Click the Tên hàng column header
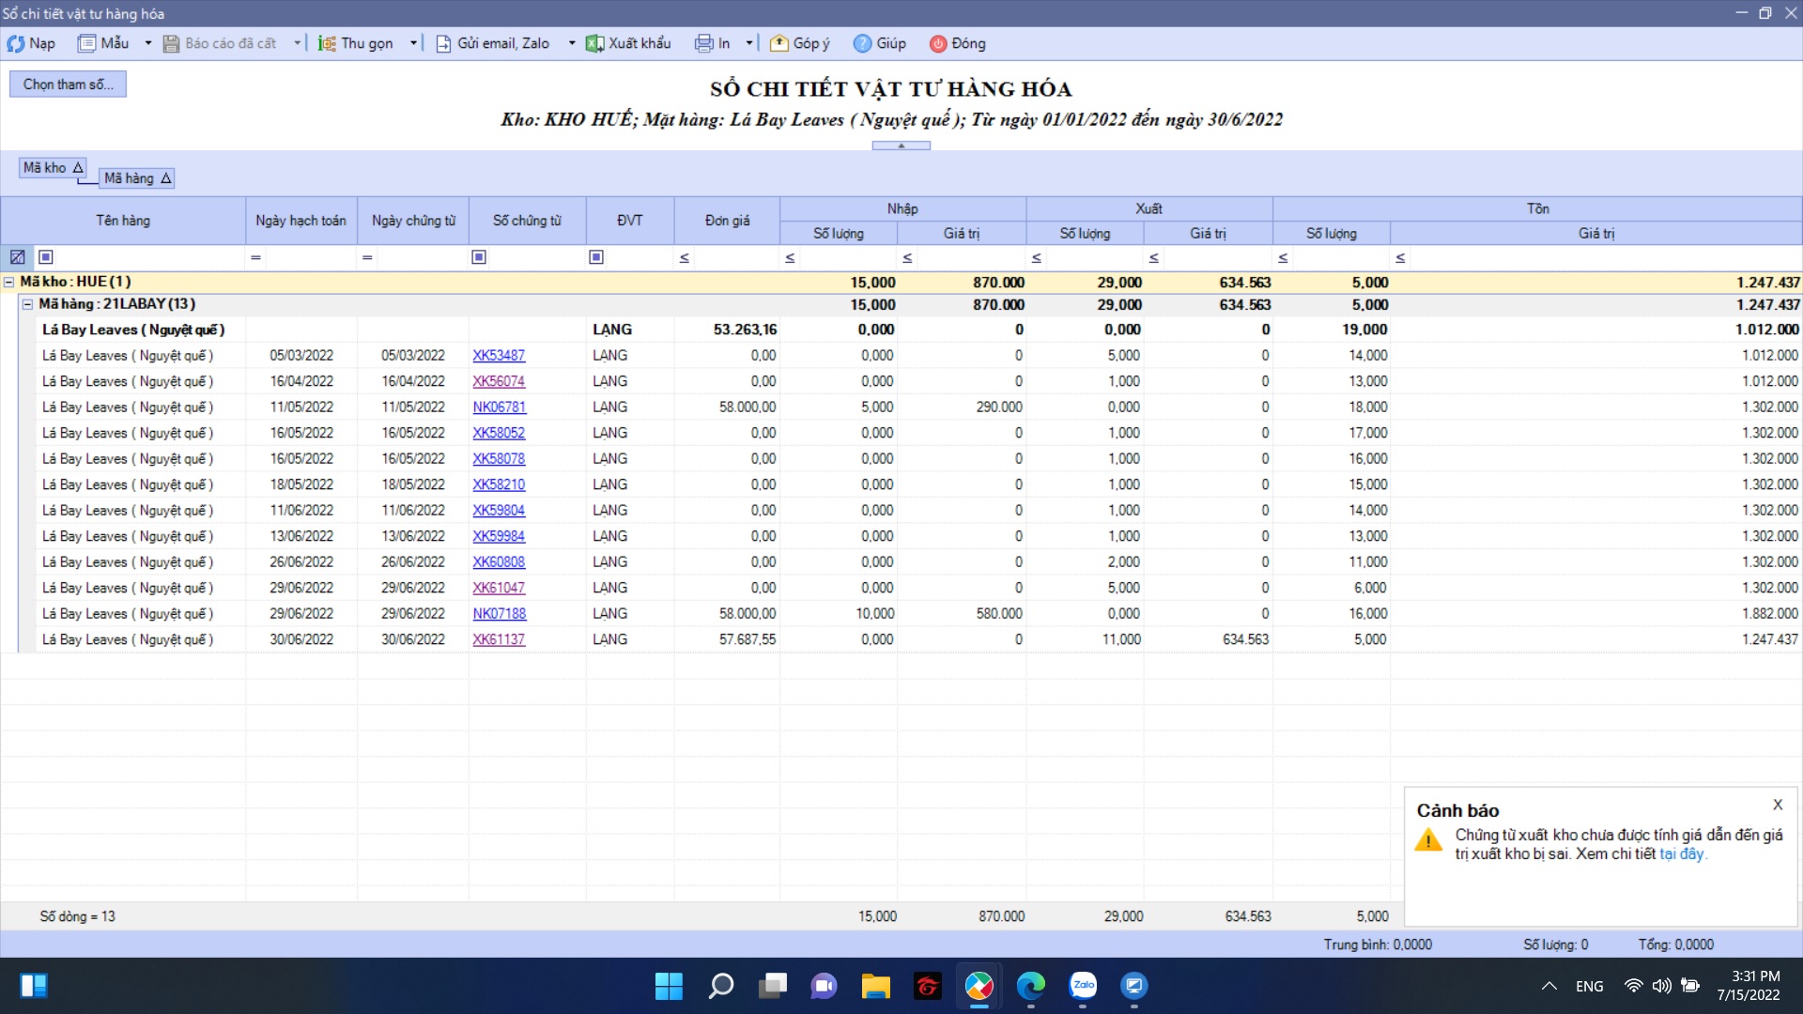Viewport: 1803px width, 1014px height. 123,221
